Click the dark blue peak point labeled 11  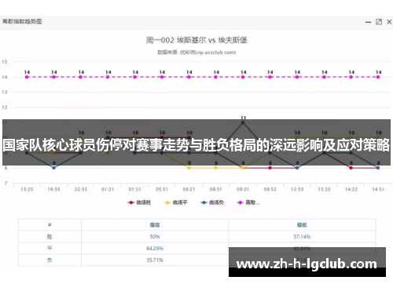243,122
